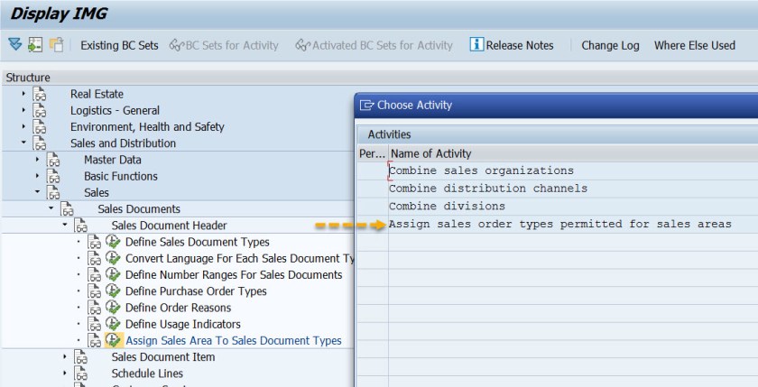Open documentation icon next to Define Usage Indicators
This screenshot has width=758, height=387.
click(x=96, y=324)
